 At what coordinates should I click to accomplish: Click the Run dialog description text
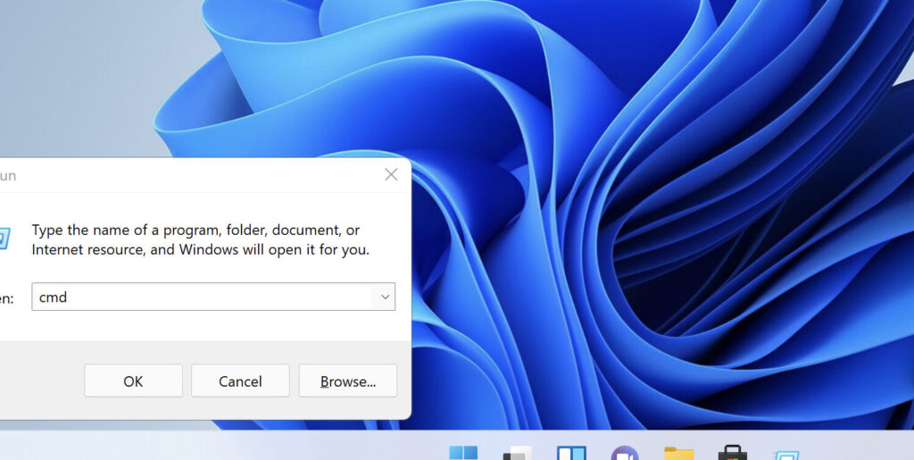pyautogui.click(x=200, y=240)
